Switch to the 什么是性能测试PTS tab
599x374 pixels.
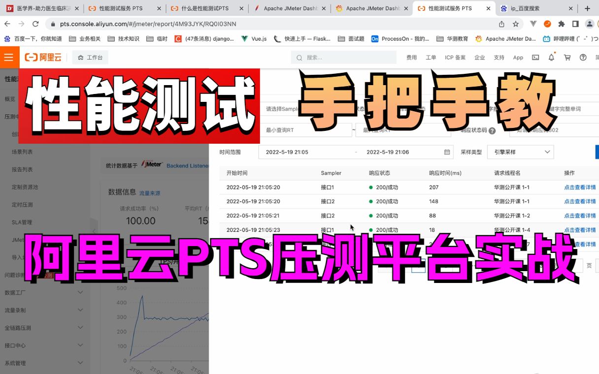coord(206,8)
